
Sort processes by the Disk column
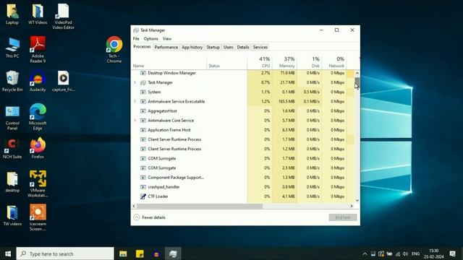tap(309, 61)
